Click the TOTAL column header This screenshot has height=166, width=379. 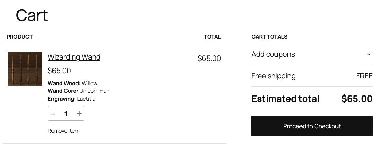(212, 37)
